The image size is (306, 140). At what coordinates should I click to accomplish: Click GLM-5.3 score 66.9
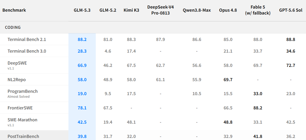tap(82, 65)
